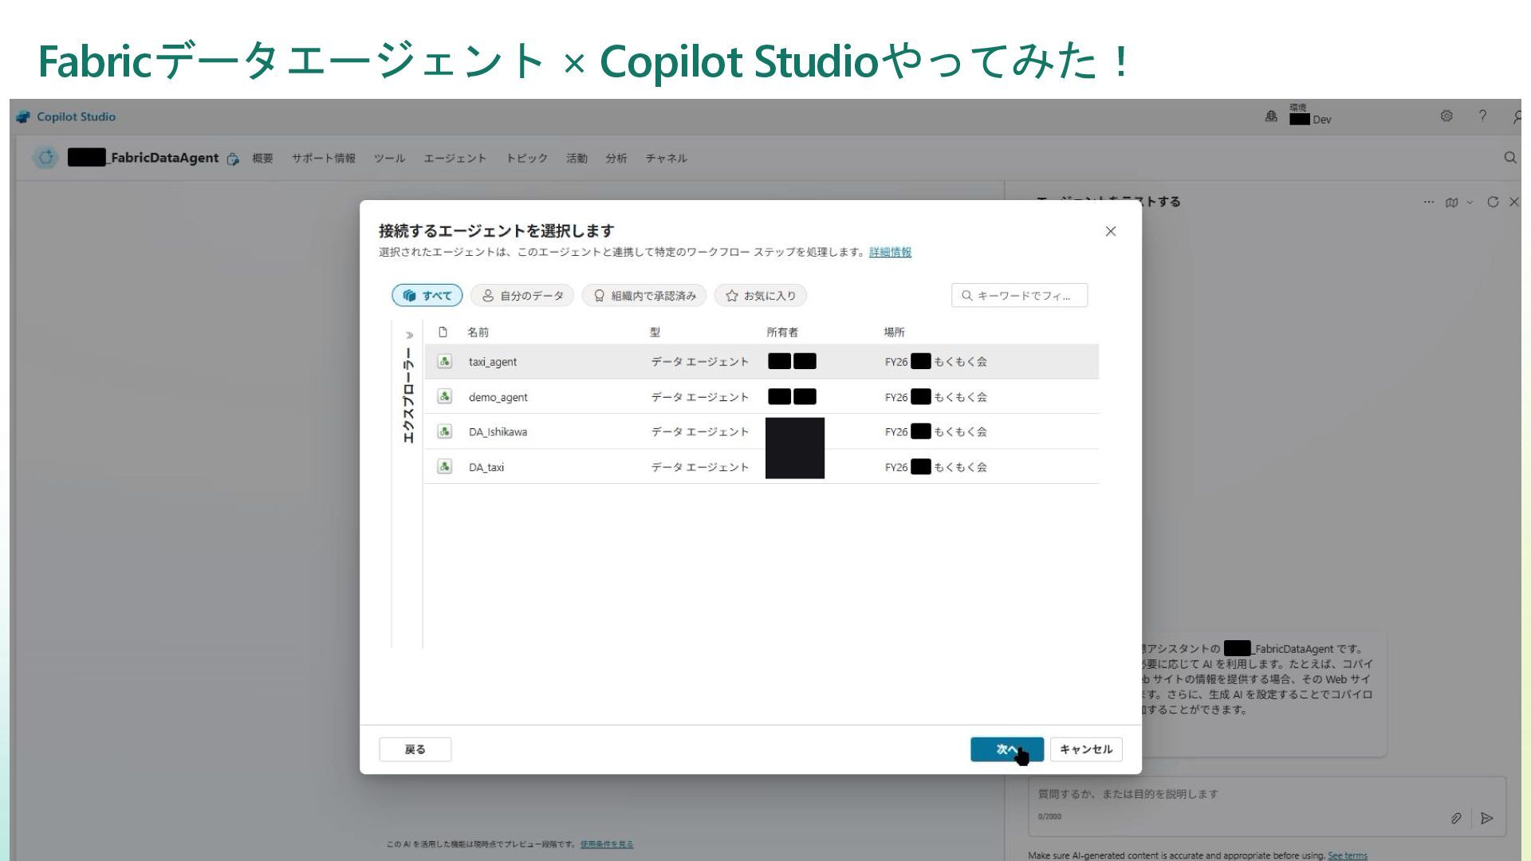Expand the dropdown chevron next to map icon

[1470, 202]
